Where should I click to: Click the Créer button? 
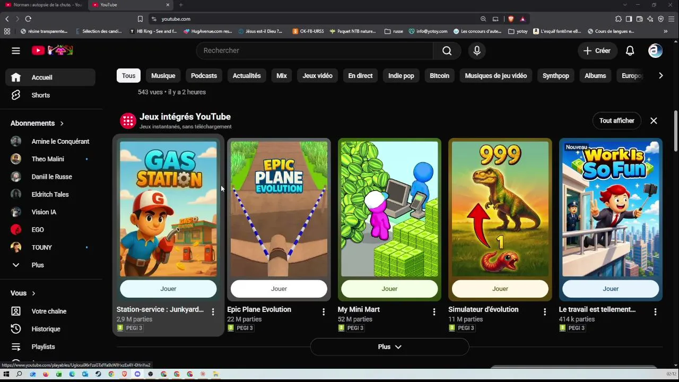pos(597,50)
